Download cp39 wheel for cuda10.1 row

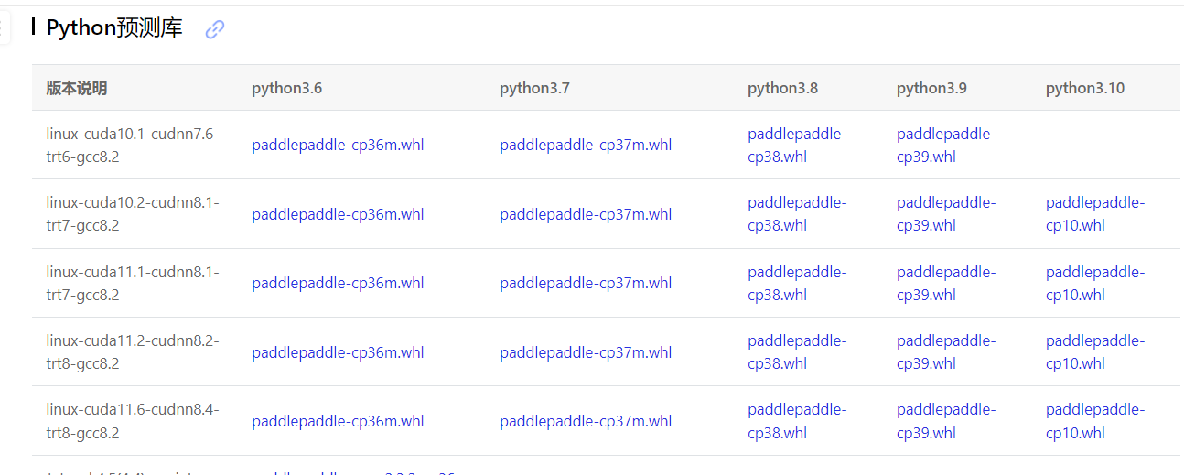[946, 145]
